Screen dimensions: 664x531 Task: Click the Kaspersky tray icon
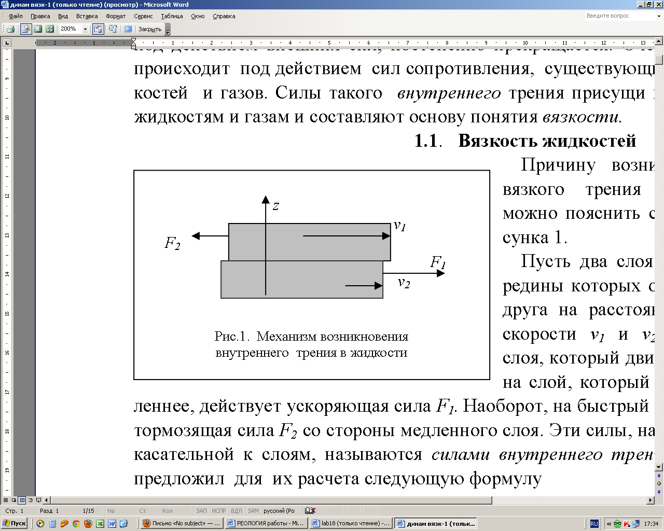(x=626, y=524)
